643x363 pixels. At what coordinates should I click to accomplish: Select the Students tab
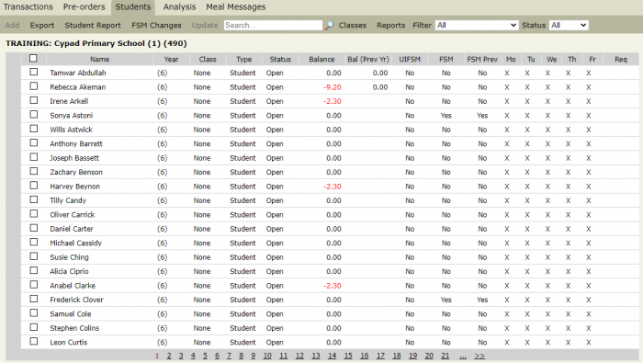point(133,7)
